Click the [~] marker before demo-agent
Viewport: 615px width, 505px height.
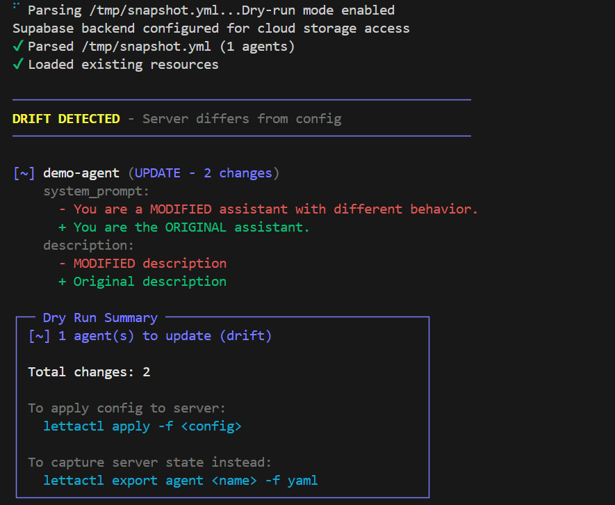pyautogui.click(x=24, y=173)
